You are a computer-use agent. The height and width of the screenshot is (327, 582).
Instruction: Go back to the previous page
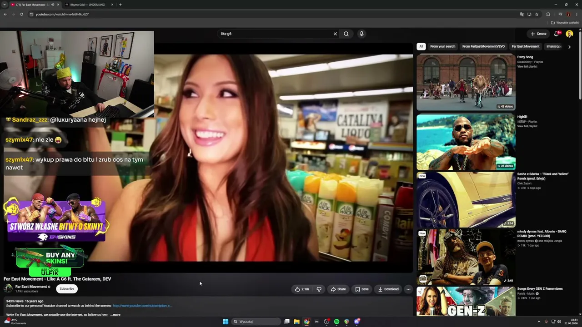click(5, 14)
